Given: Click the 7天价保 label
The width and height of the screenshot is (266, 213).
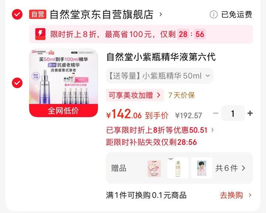Looking at the screenshot, I should coord(181,95).
